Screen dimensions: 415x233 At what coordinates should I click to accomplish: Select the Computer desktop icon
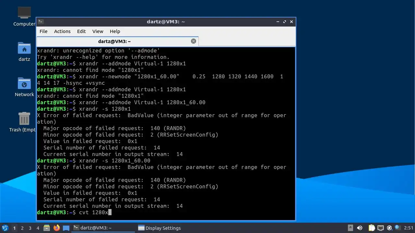coord(24,16)
